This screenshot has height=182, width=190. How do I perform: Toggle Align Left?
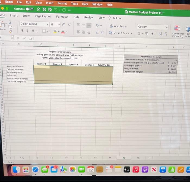coord(78,32)
